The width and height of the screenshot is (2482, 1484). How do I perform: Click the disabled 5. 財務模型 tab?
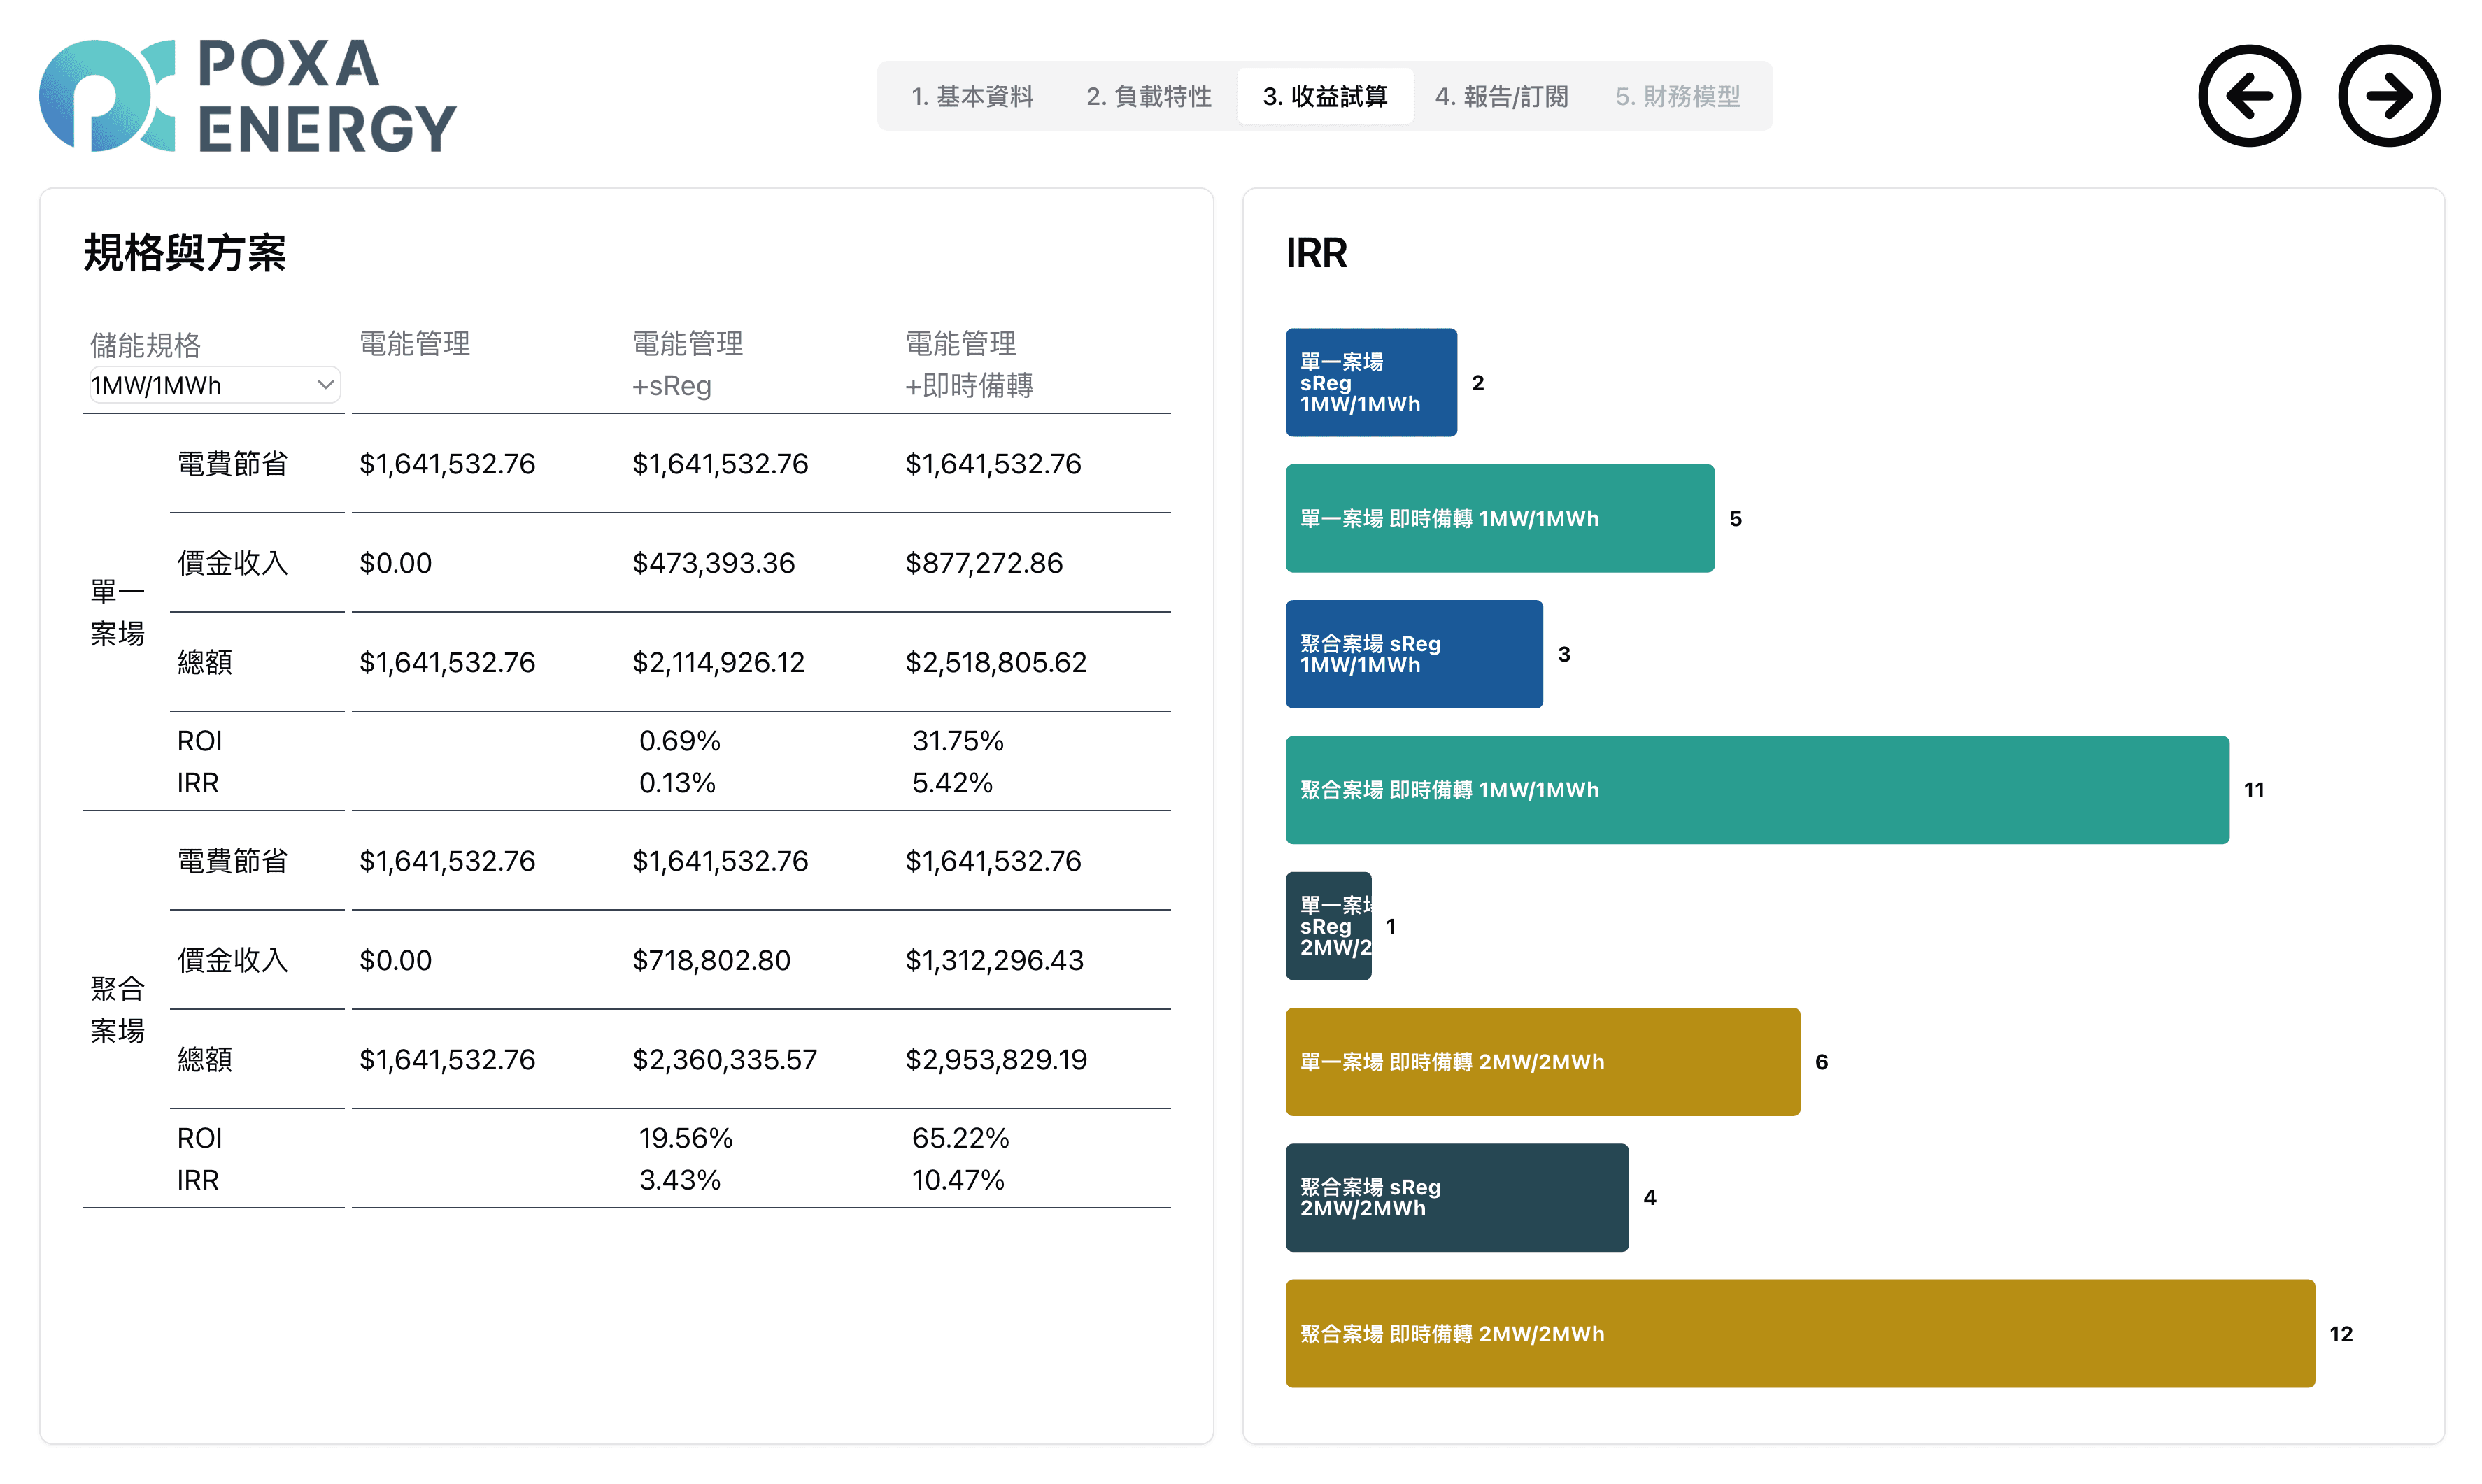pyautogui.click(x=1677, y=96)
